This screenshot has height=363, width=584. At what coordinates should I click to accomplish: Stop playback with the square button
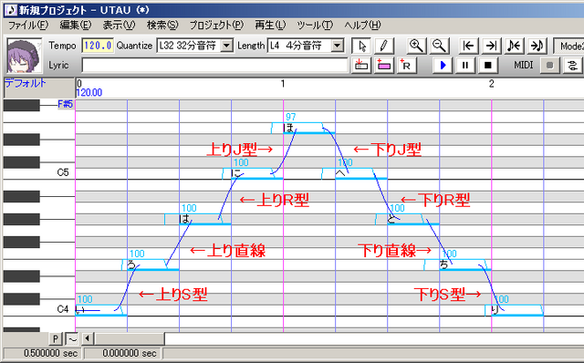(x=488, y=66)
